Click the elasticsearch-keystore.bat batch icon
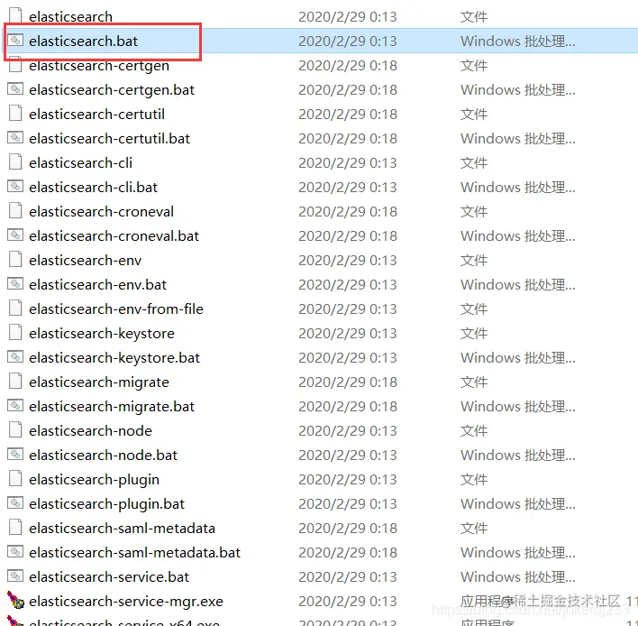638x626 pixels. [x=15, y=357]
